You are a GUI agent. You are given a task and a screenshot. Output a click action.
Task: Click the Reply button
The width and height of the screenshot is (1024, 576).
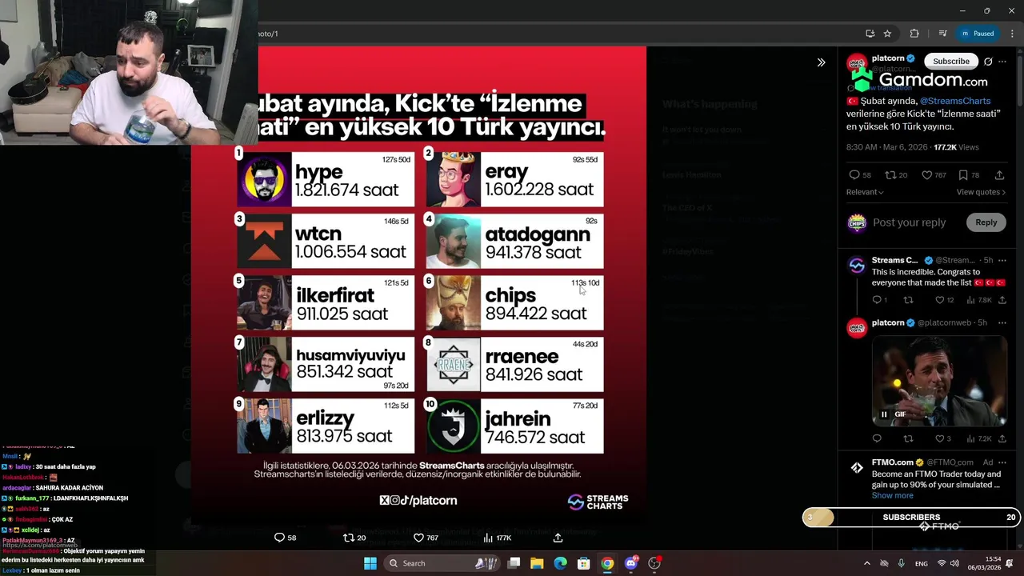[x=986, y=222]
